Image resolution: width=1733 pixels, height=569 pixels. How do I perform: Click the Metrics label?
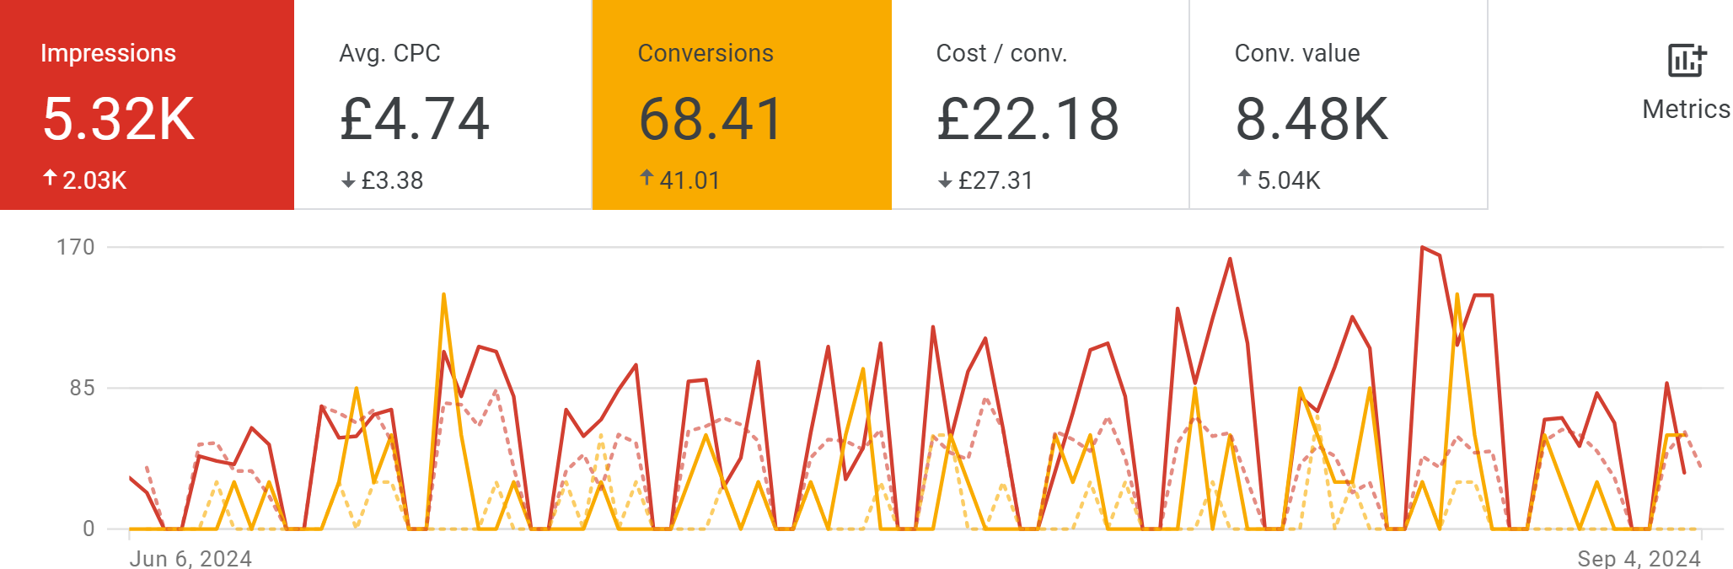click(x=1687, y=109)
